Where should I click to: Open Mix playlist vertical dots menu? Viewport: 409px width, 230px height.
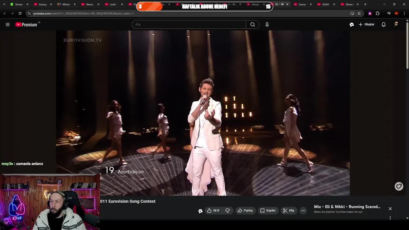coord(390,218)
